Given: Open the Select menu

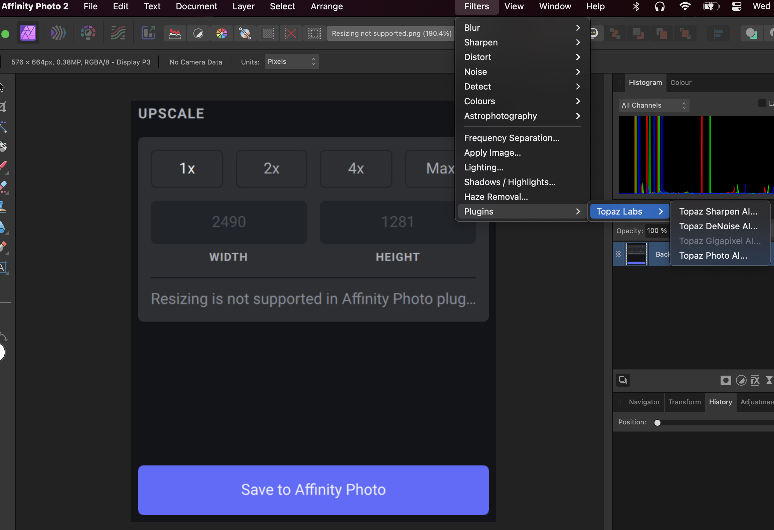Looking at the screenshot, I should tap(282, 6).
